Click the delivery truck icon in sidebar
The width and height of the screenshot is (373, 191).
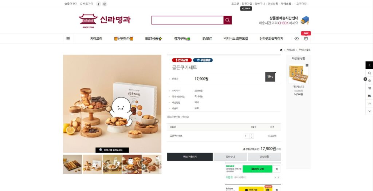pos(369,96)
